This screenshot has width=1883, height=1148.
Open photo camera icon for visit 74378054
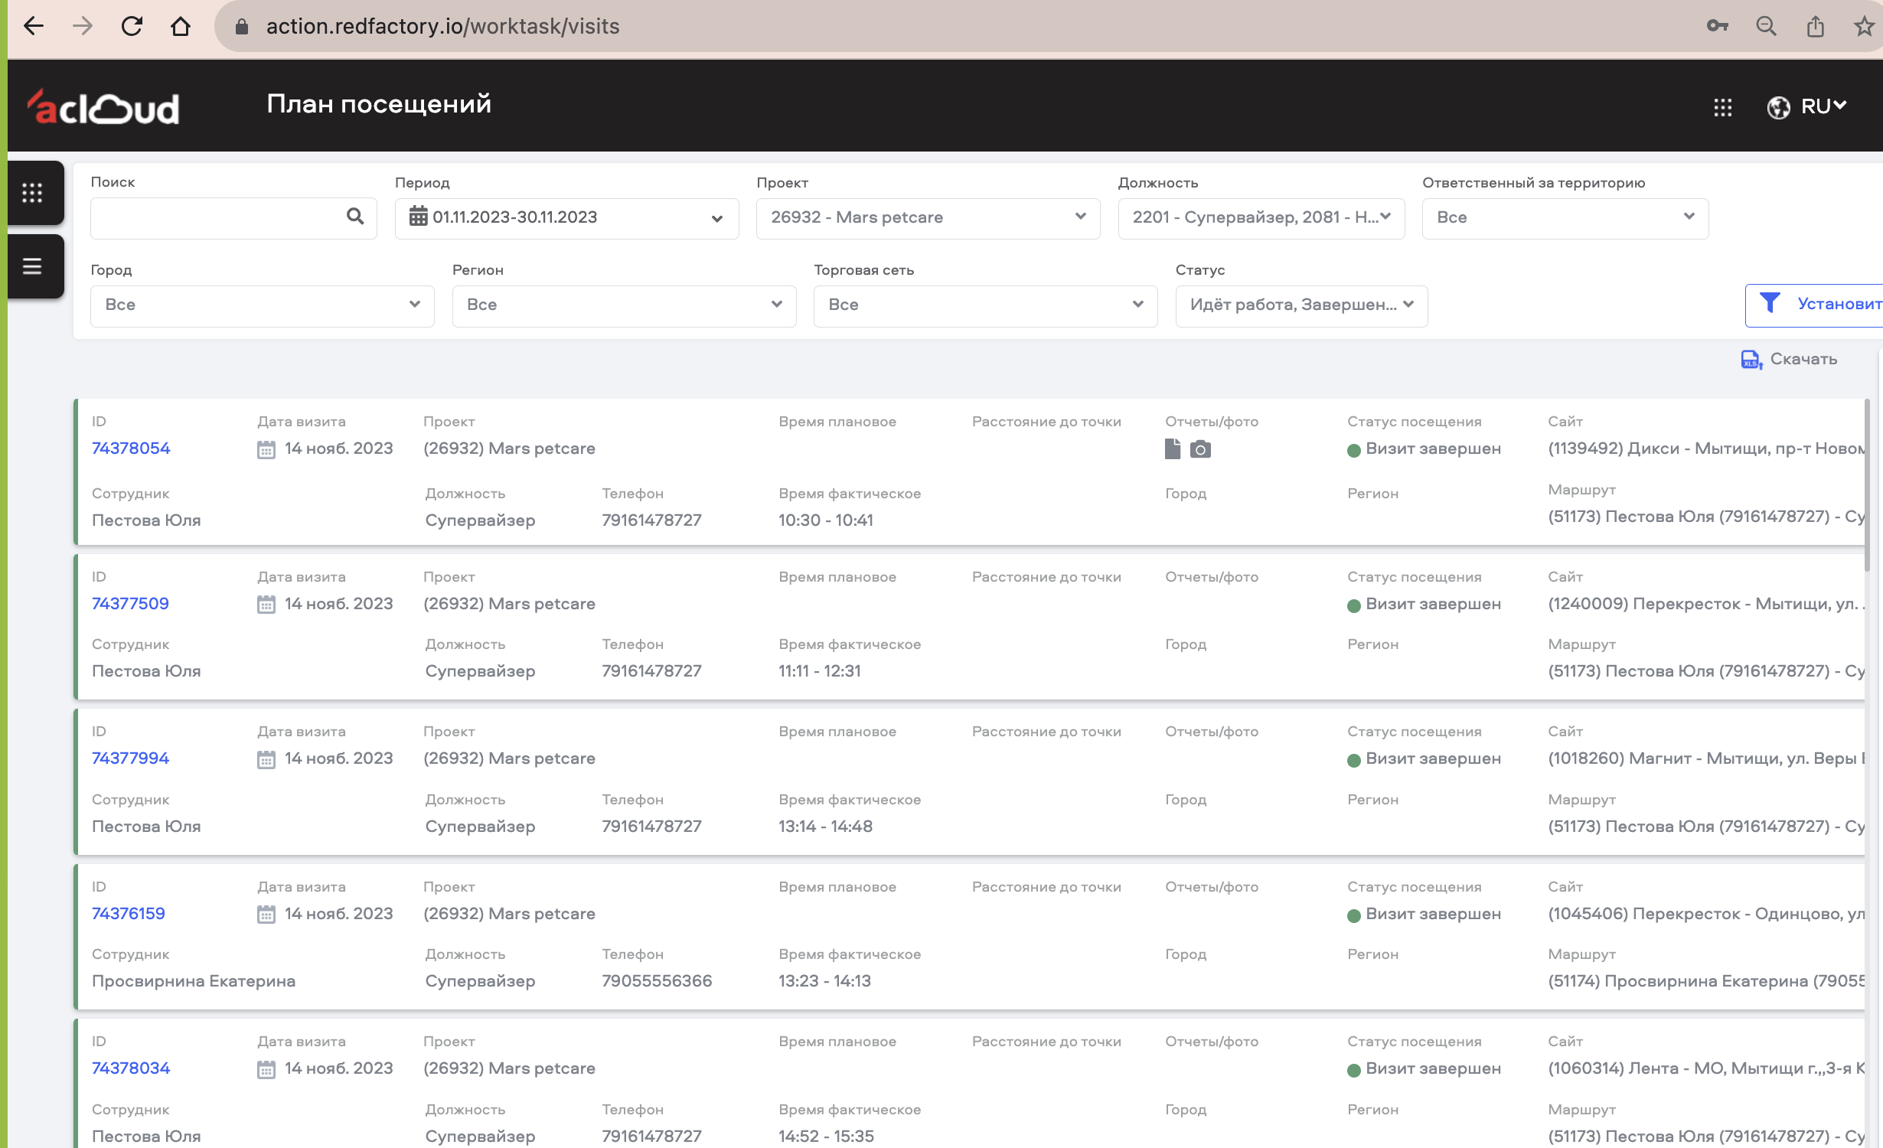tap(1200, 449)
